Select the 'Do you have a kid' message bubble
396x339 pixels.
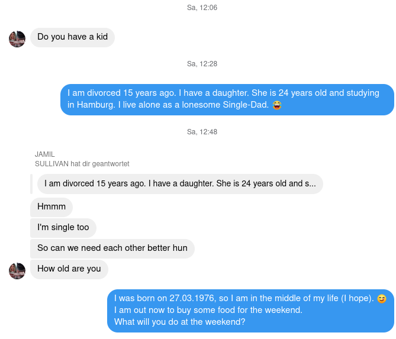[72, 37]
